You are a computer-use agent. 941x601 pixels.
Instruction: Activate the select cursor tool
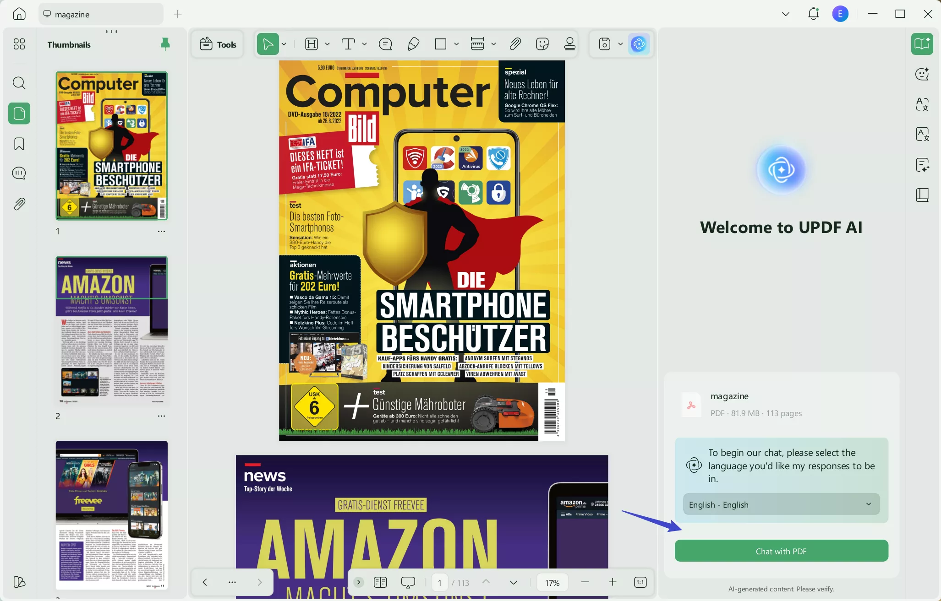point(268,44)
